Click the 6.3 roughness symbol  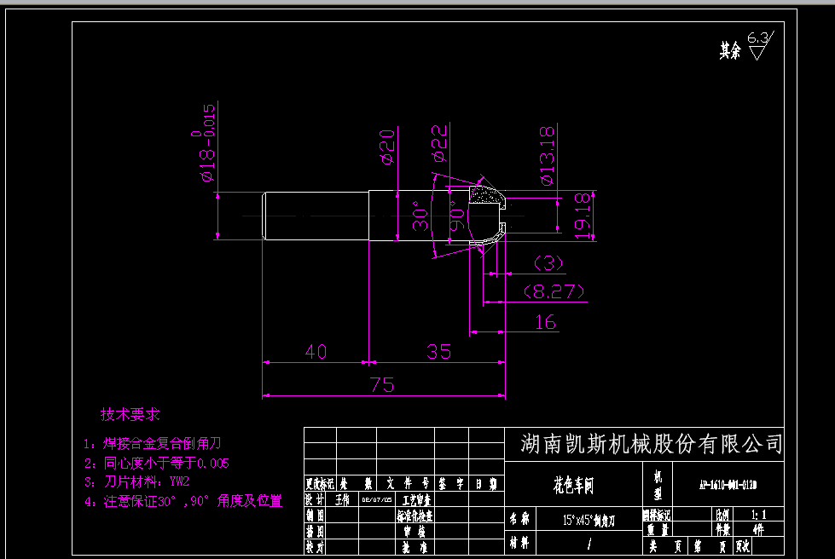click(761, 45)
